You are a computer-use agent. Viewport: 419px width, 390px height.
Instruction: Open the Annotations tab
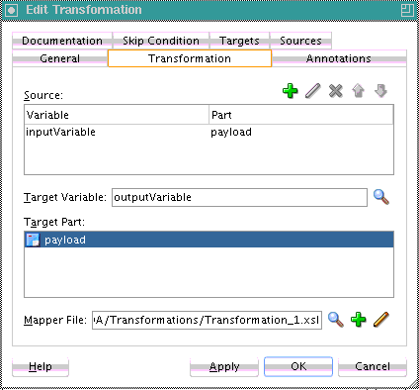pos(339,58)
